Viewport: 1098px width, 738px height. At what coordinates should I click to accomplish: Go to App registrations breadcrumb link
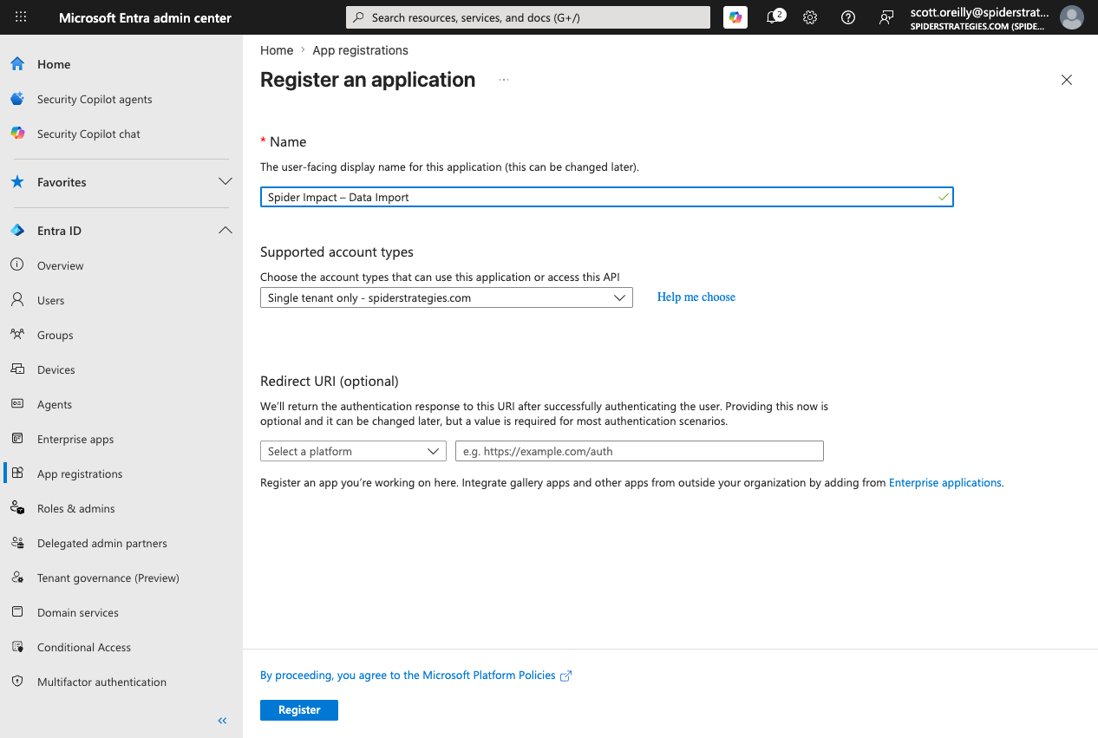pyautogui.click(x=361, y=50)
